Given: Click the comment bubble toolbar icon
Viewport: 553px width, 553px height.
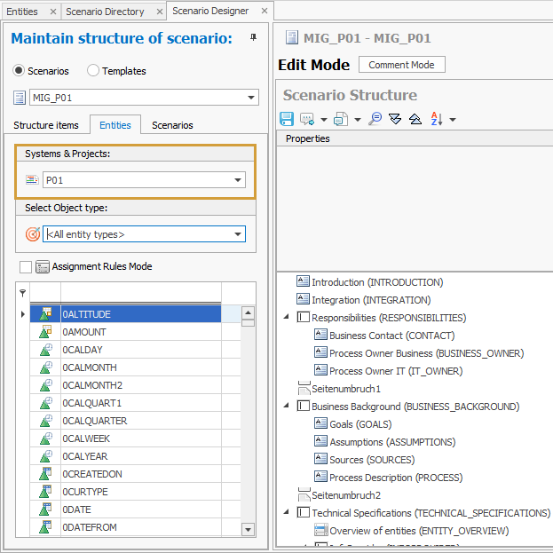Looking at the screenshot, I should point(308,119).
